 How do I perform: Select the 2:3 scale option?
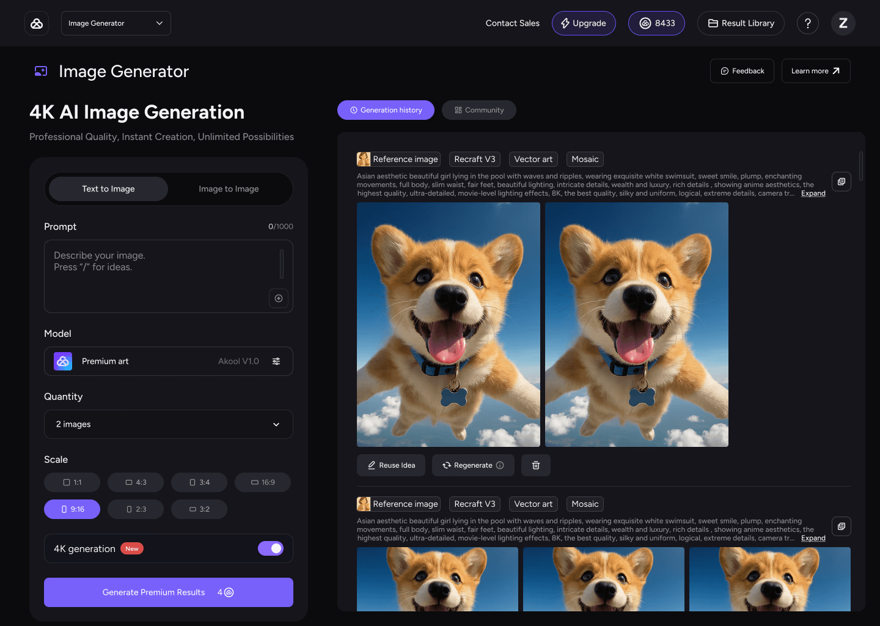(x=136, y=509)
